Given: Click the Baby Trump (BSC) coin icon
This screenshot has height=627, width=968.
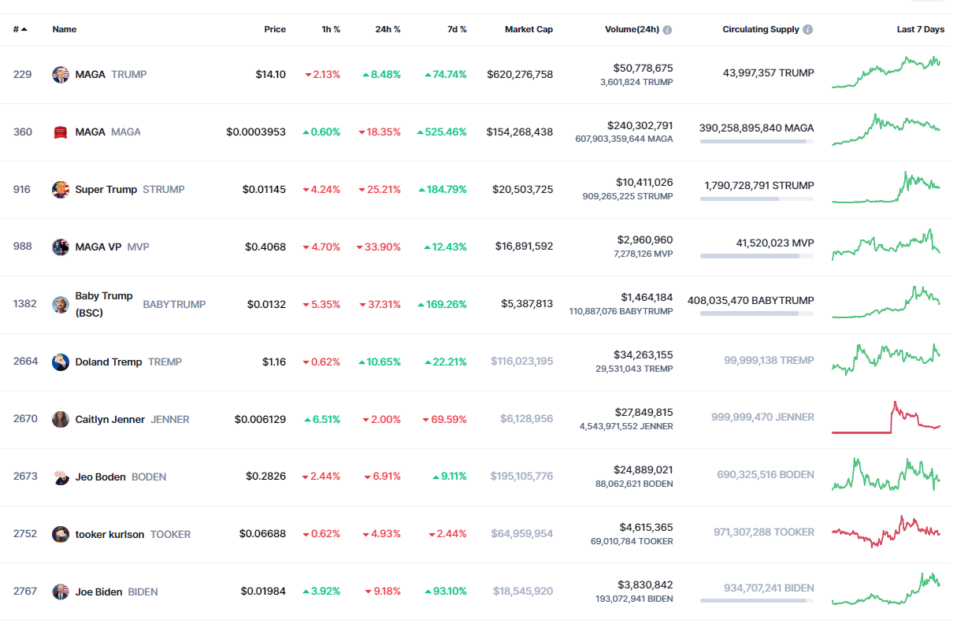Looking at the screenshot, I should pyautogui.click(x=61, y=305).
